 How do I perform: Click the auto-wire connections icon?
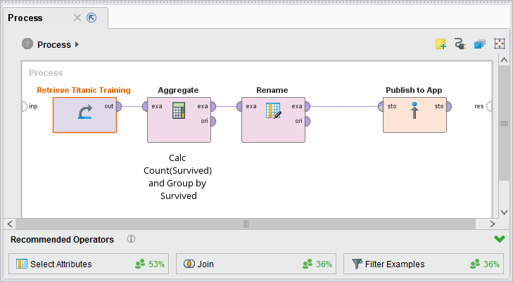click(460, 44)
